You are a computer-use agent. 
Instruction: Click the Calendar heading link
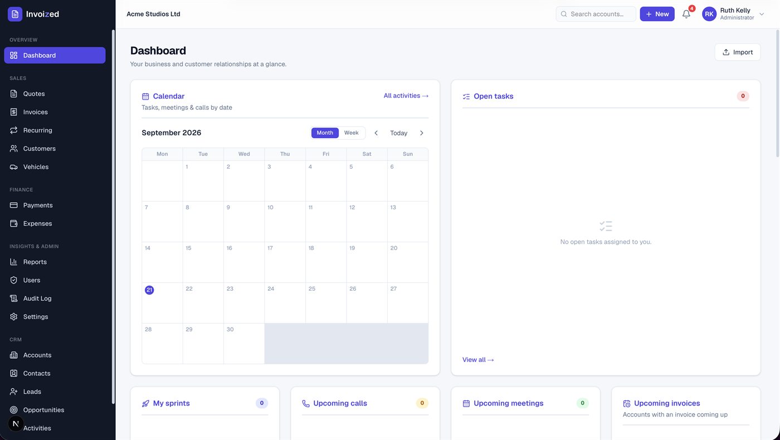tap(168, 96)
